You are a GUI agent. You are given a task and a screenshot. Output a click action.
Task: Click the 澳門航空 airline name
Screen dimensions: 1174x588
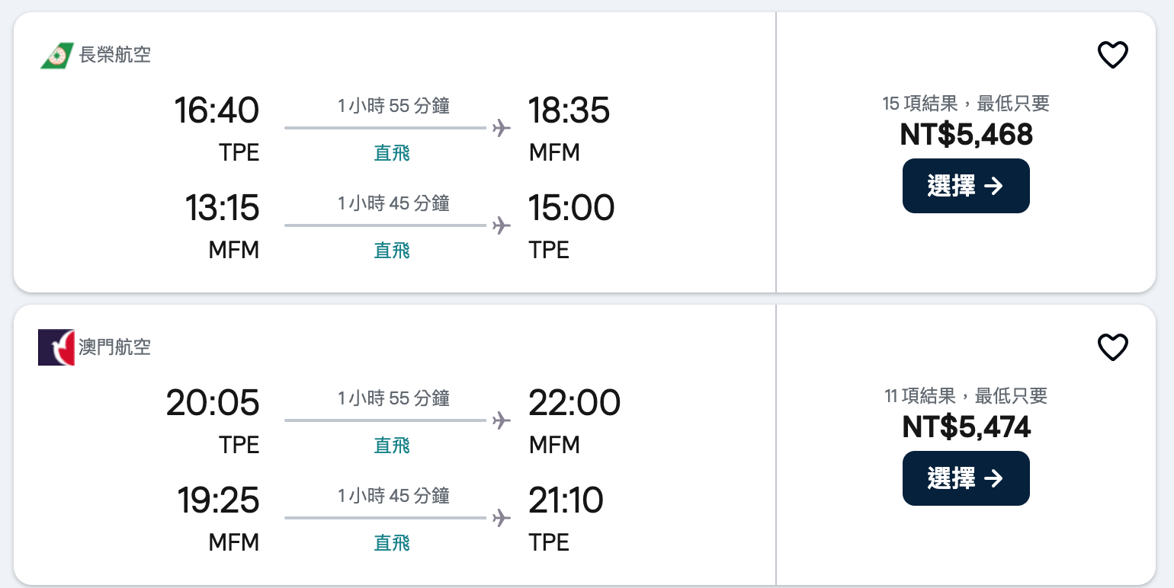point(115,347)
